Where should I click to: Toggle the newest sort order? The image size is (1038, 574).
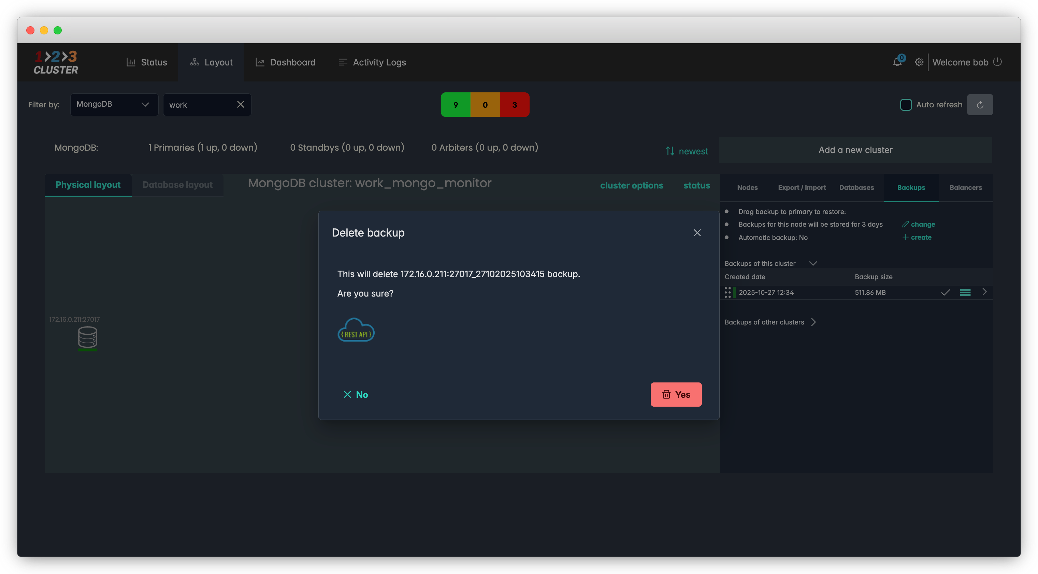point(687,151)
